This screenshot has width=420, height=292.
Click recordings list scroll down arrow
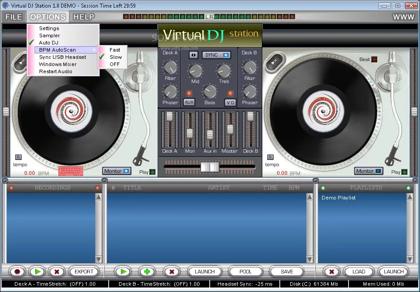point(98,259)
